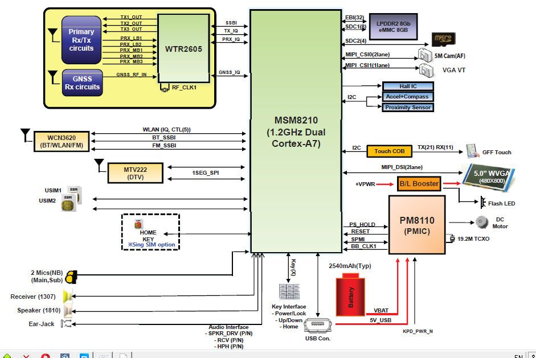Click the VBAT power line label
The image size is (536, 358).
[x=381, y=310]
